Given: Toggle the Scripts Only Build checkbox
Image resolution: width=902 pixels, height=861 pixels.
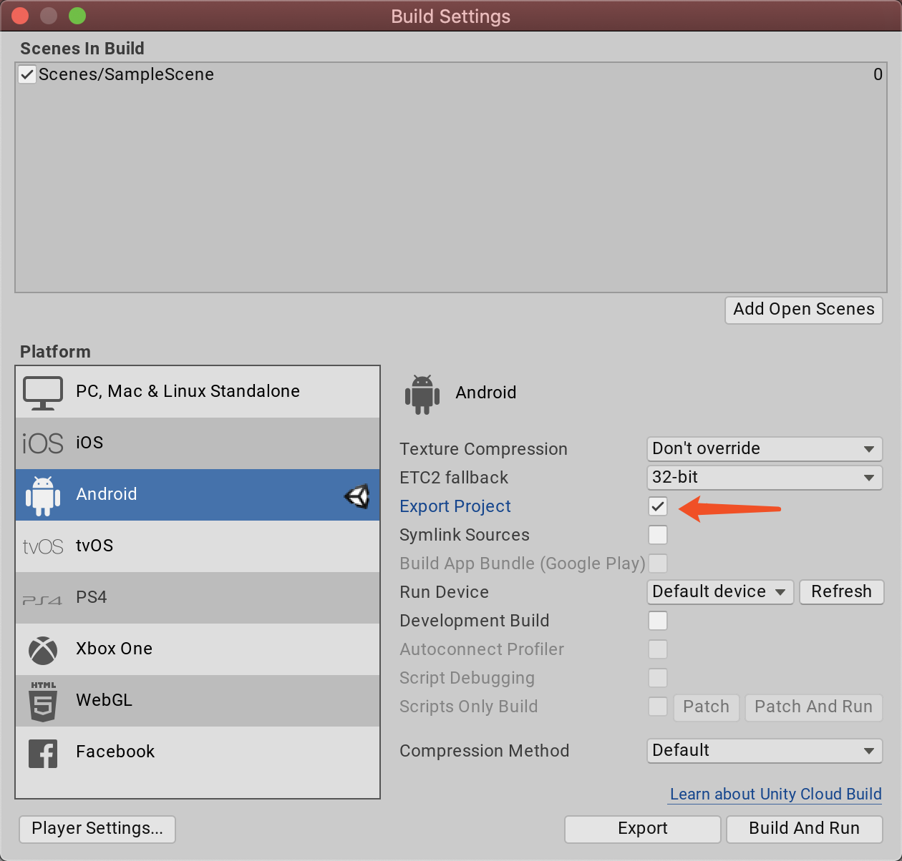Looking at the screenshot, I should point(658,707).
